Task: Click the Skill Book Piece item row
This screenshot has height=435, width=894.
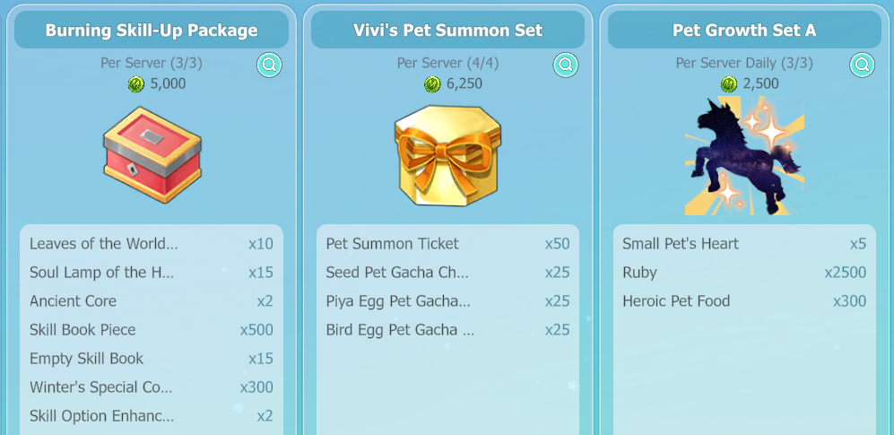Action: coord(152,329)
